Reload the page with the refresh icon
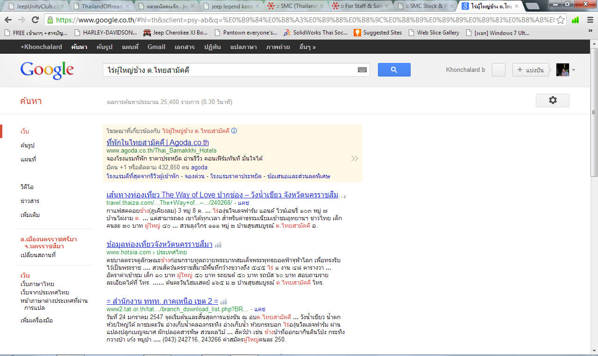 tap(35, 20)
